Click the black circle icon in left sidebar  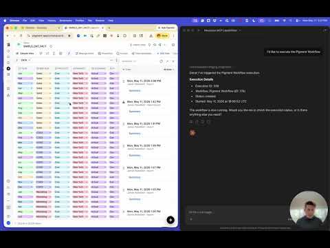click(x=8, y=69)
